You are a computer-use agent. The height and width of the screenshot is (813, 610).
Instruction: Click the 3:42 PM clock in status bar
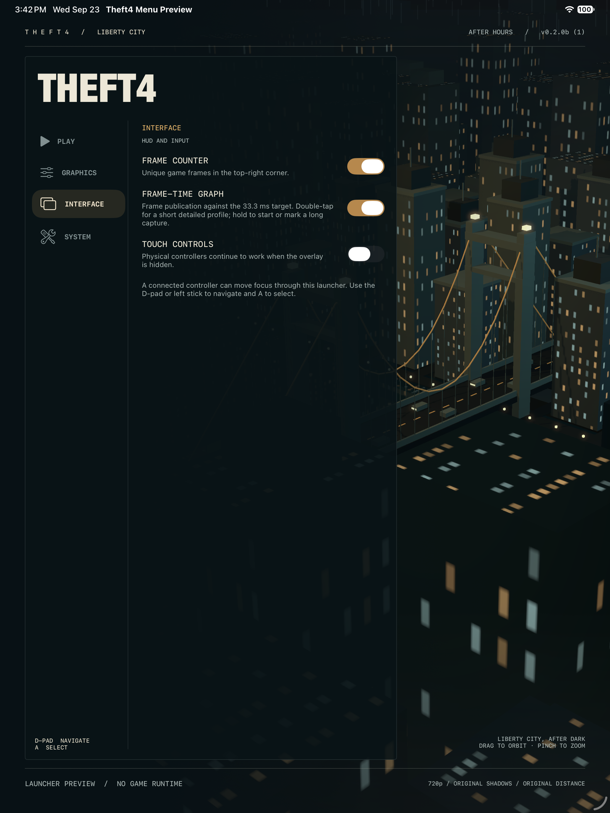tap(31, 9)
